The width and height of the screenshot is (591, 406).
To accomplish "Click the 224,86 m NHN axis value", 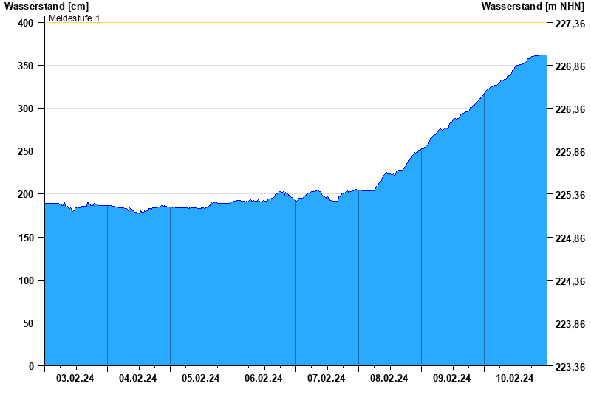I will click(x=570, y=238).
